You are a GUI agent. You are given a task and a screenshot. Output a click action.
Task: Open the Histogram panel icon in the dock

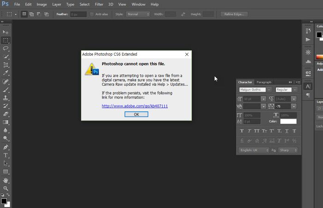tap(308, 61)
